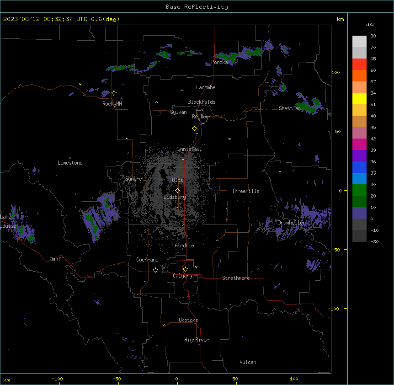Click the Strathmore city label
Viewport: 394px width, 385px height.
click(x=236, y=278)
